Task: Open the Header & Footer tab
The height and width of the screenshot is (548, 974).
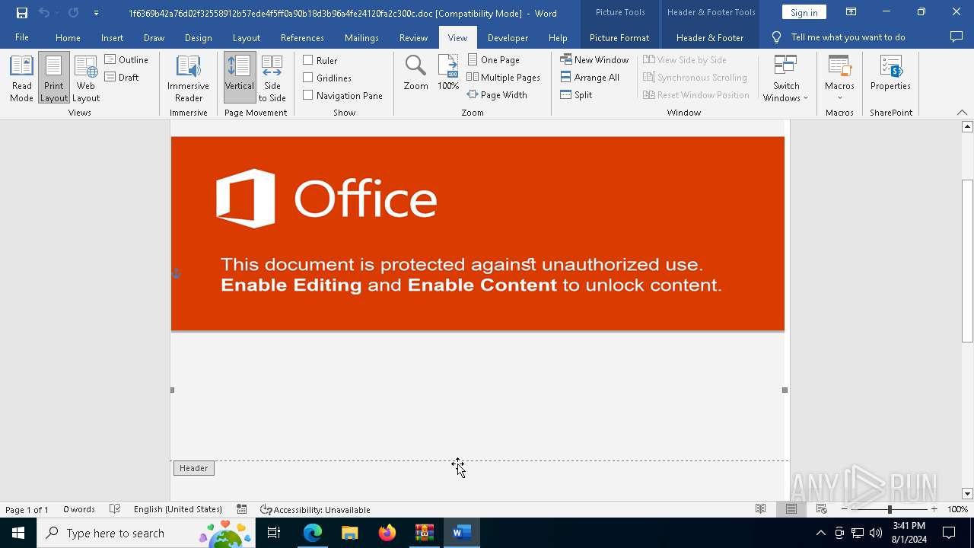Action: coord(710,37)
